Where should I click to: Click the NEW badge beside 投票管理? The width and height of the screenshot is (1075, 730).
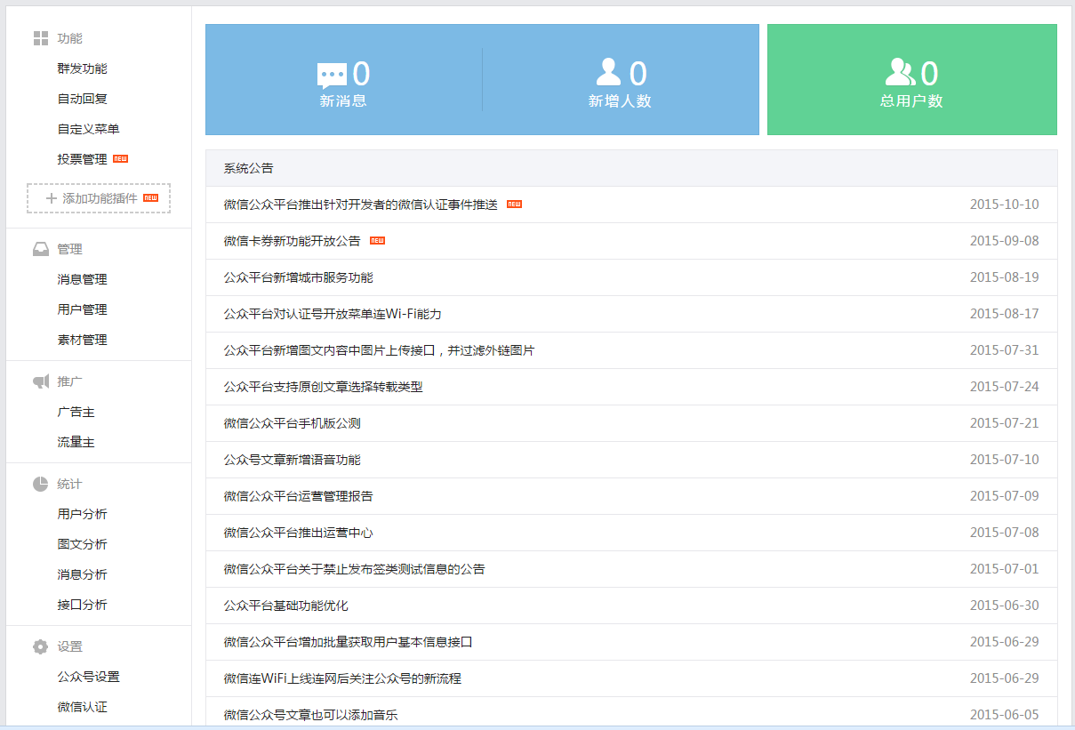(120, 159)
